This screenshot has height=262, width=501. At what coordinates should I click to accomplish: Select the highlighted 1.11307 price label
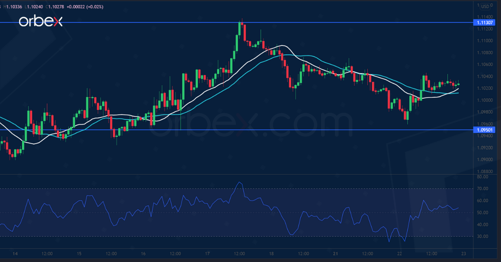coord(486,23)
